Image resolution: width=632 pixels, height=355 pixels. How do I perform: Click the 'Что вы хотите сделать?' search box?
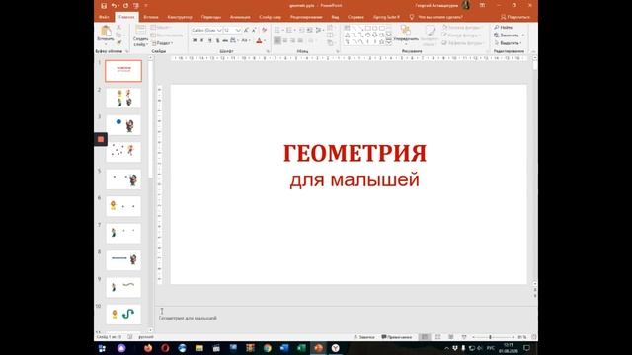click(440, 17)
